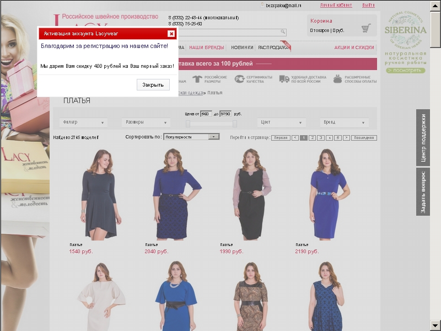Click the Корзина cart heading
The image size is (441, 331).
321,21
